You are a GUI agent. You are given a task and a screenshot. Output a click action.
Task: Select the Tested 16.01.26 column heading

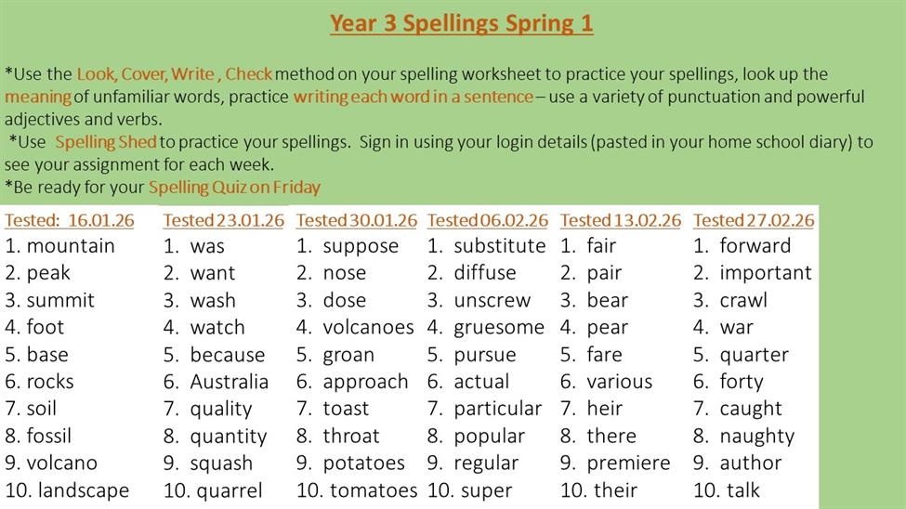click(x=70, y=220)
